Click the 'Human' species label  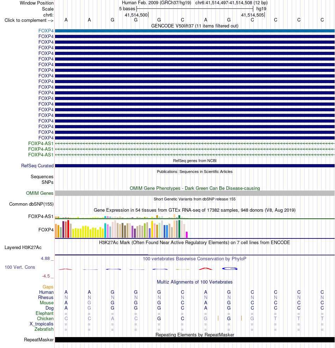click(x=46, y=292)
